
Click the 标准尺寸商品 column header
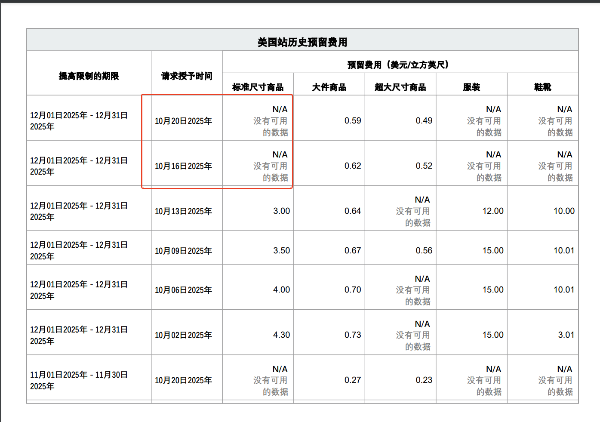click(x=258, y=87)
